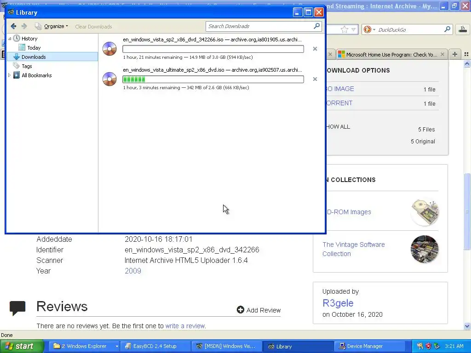Select Downloads in the sidebar
471x353 pixels.
[52, 57]
